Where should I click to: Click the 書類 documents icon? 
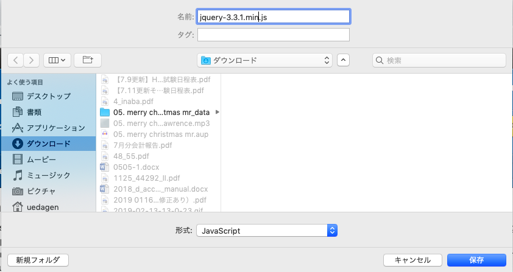[x=17, y=112]
